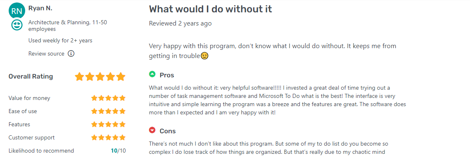Click the green smiley face icon
Image resolution: width=470 pixels, height=167 pixels.
pos(17,26)
